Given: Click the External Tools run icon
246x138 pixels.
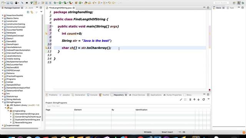Looking at the screenshot, I should [70, 3].
